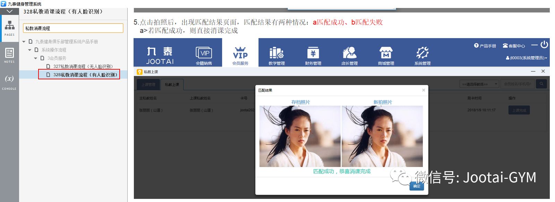Click the 匹配成功，恭喜消课完成 message
The width and height of the screenshot is (555, 202).
[342, 171]
